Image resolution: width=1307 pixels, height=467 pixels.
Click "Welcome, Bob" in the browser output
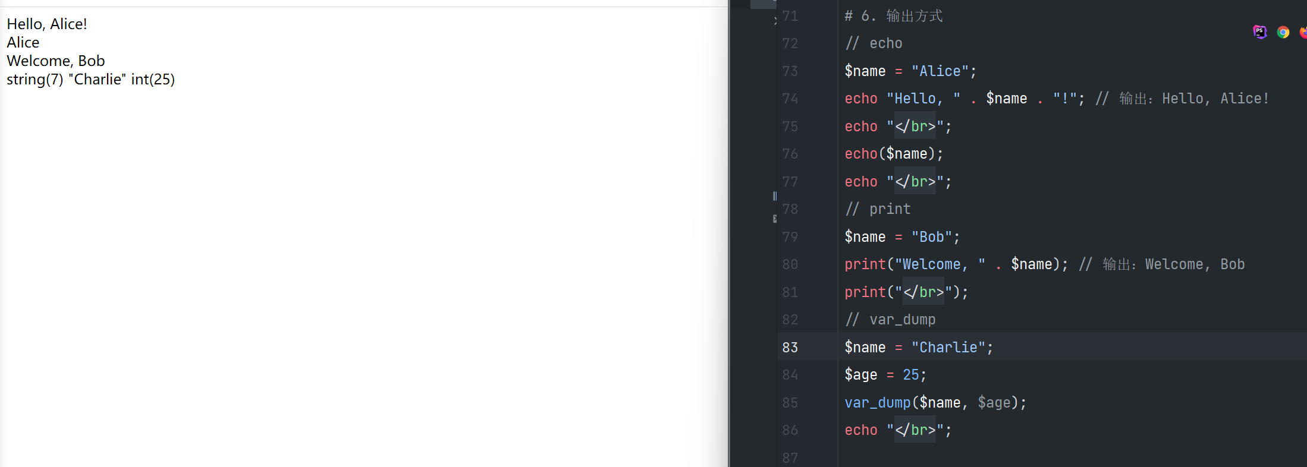click(x=56, y=61)
